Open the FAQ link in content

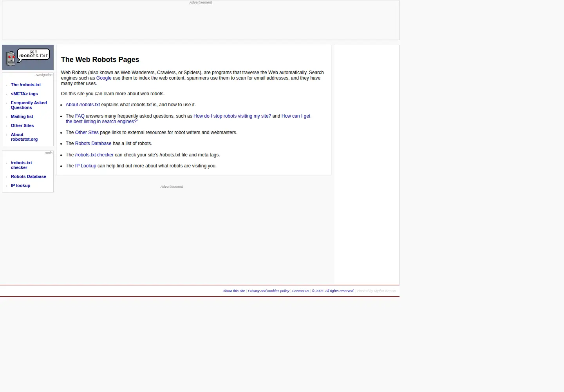click(80, 116)
